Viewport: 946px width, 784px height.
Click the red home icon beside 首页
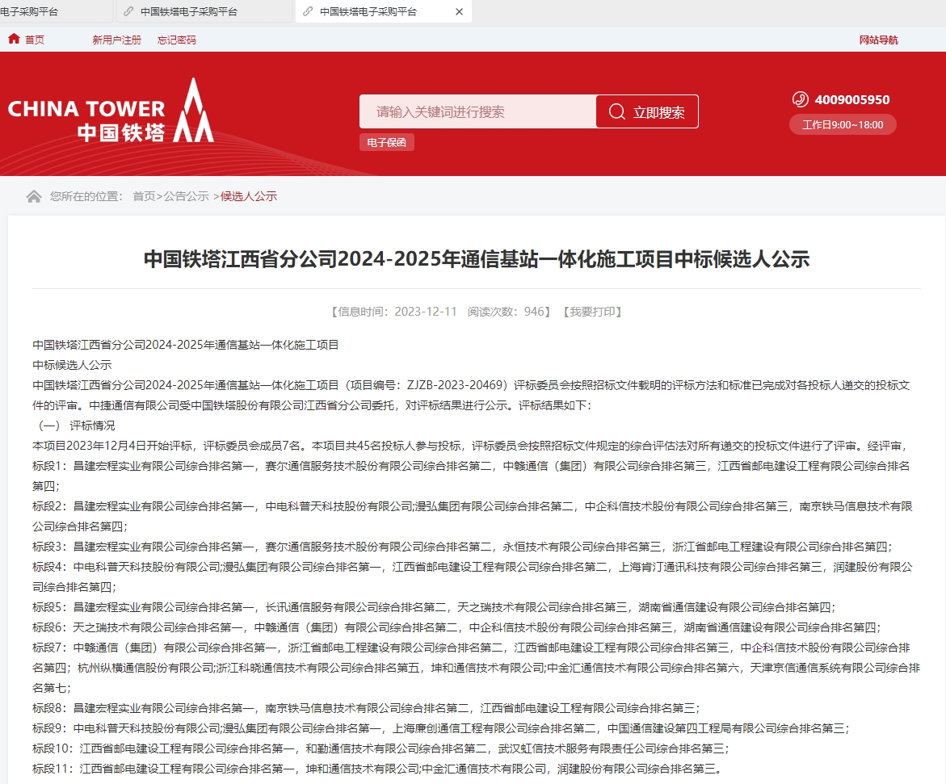click(x=14, y=40)
